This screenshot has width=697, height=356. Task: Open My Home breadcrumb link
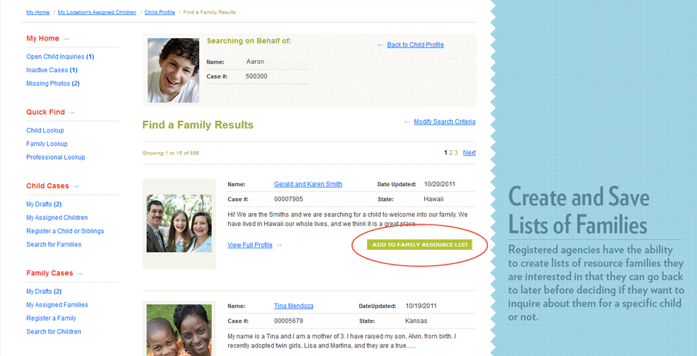(x=38, y=12)
